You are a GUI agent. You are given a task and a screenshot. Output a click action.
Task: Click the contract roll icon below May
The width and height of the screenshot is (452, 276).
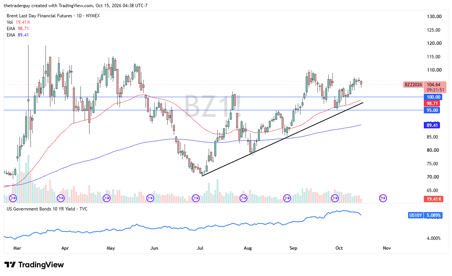(x=106, y=198)
